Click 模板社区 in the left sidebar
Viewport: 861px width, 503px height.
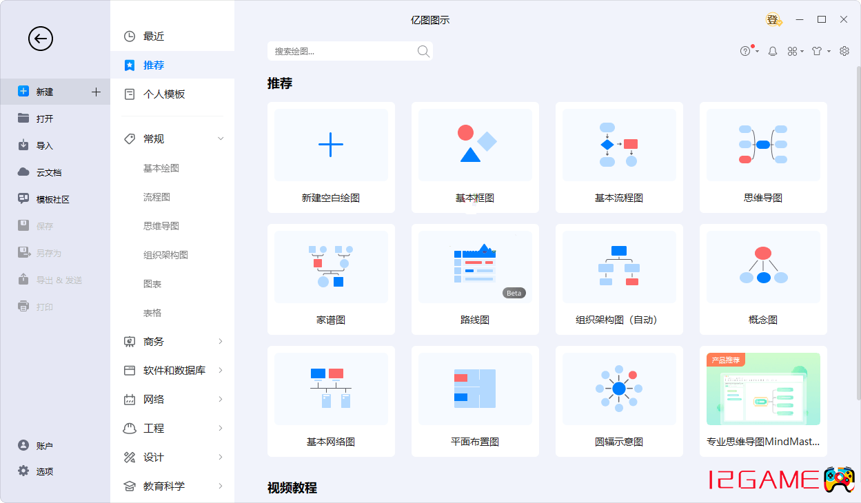[52, 199]
